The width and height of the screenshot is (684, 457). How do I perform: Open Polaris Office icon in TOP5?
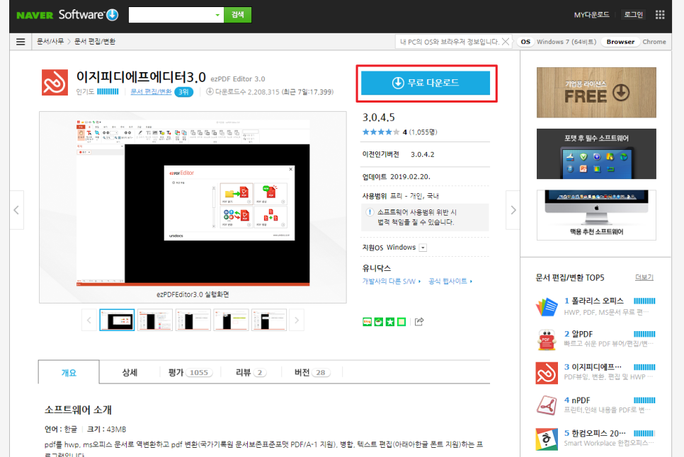coord(547,307)
